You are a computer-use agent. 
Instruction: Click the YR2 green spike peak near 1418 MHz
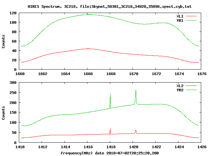pyautogui.click(x=110, y=93)
